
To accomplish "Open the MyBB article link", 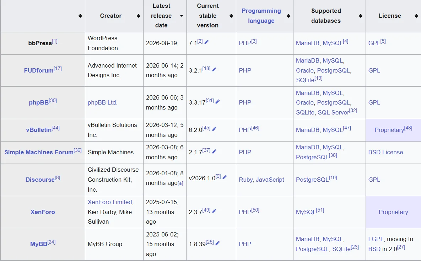I will coord(39,244).
